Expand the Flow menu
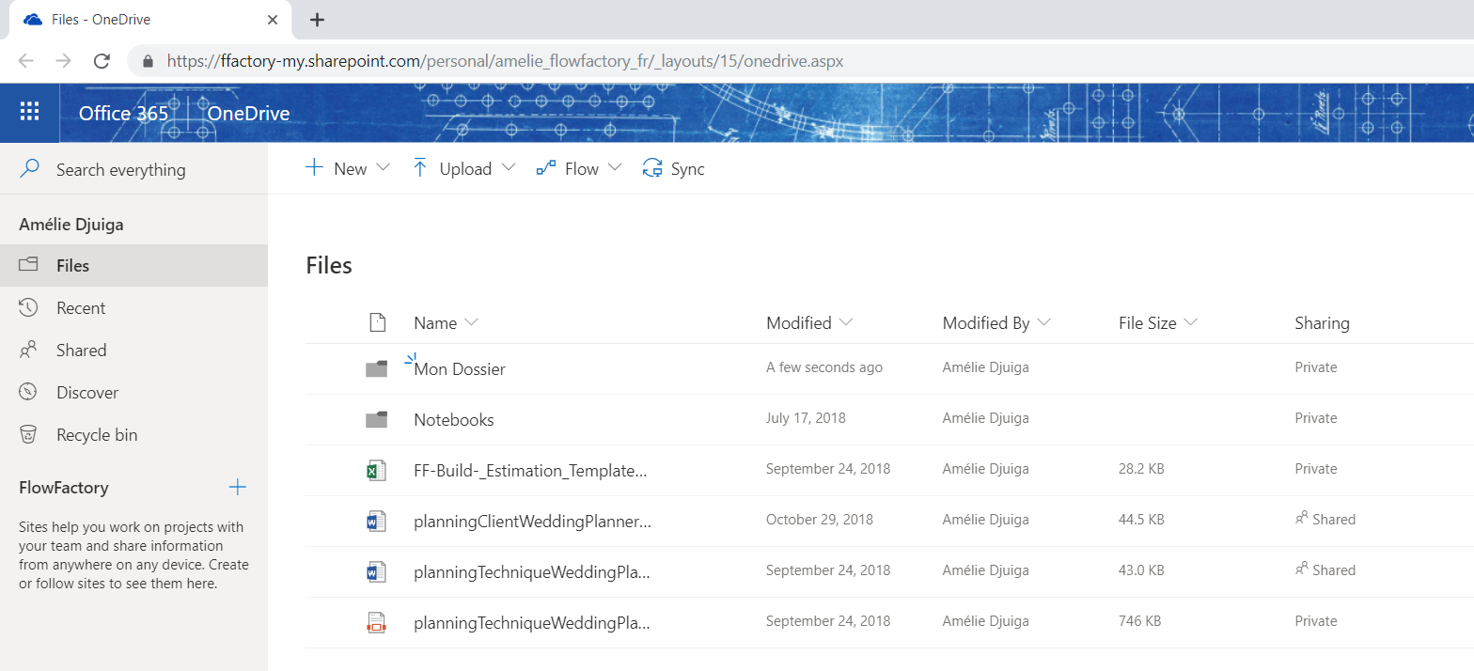Image resolution: width=1474 pixels, height=671 pixels. [x=579, y=169]
